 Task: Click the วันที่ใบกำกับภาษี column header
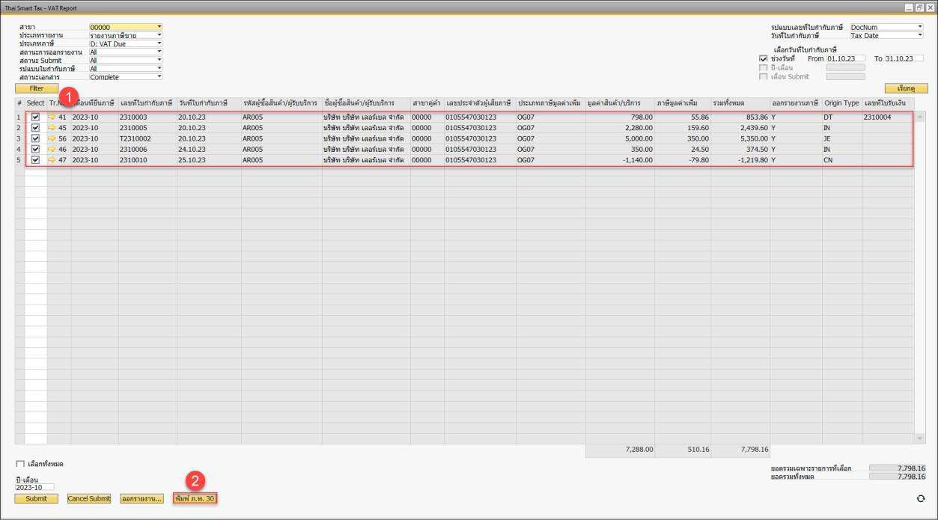[209, 103]
